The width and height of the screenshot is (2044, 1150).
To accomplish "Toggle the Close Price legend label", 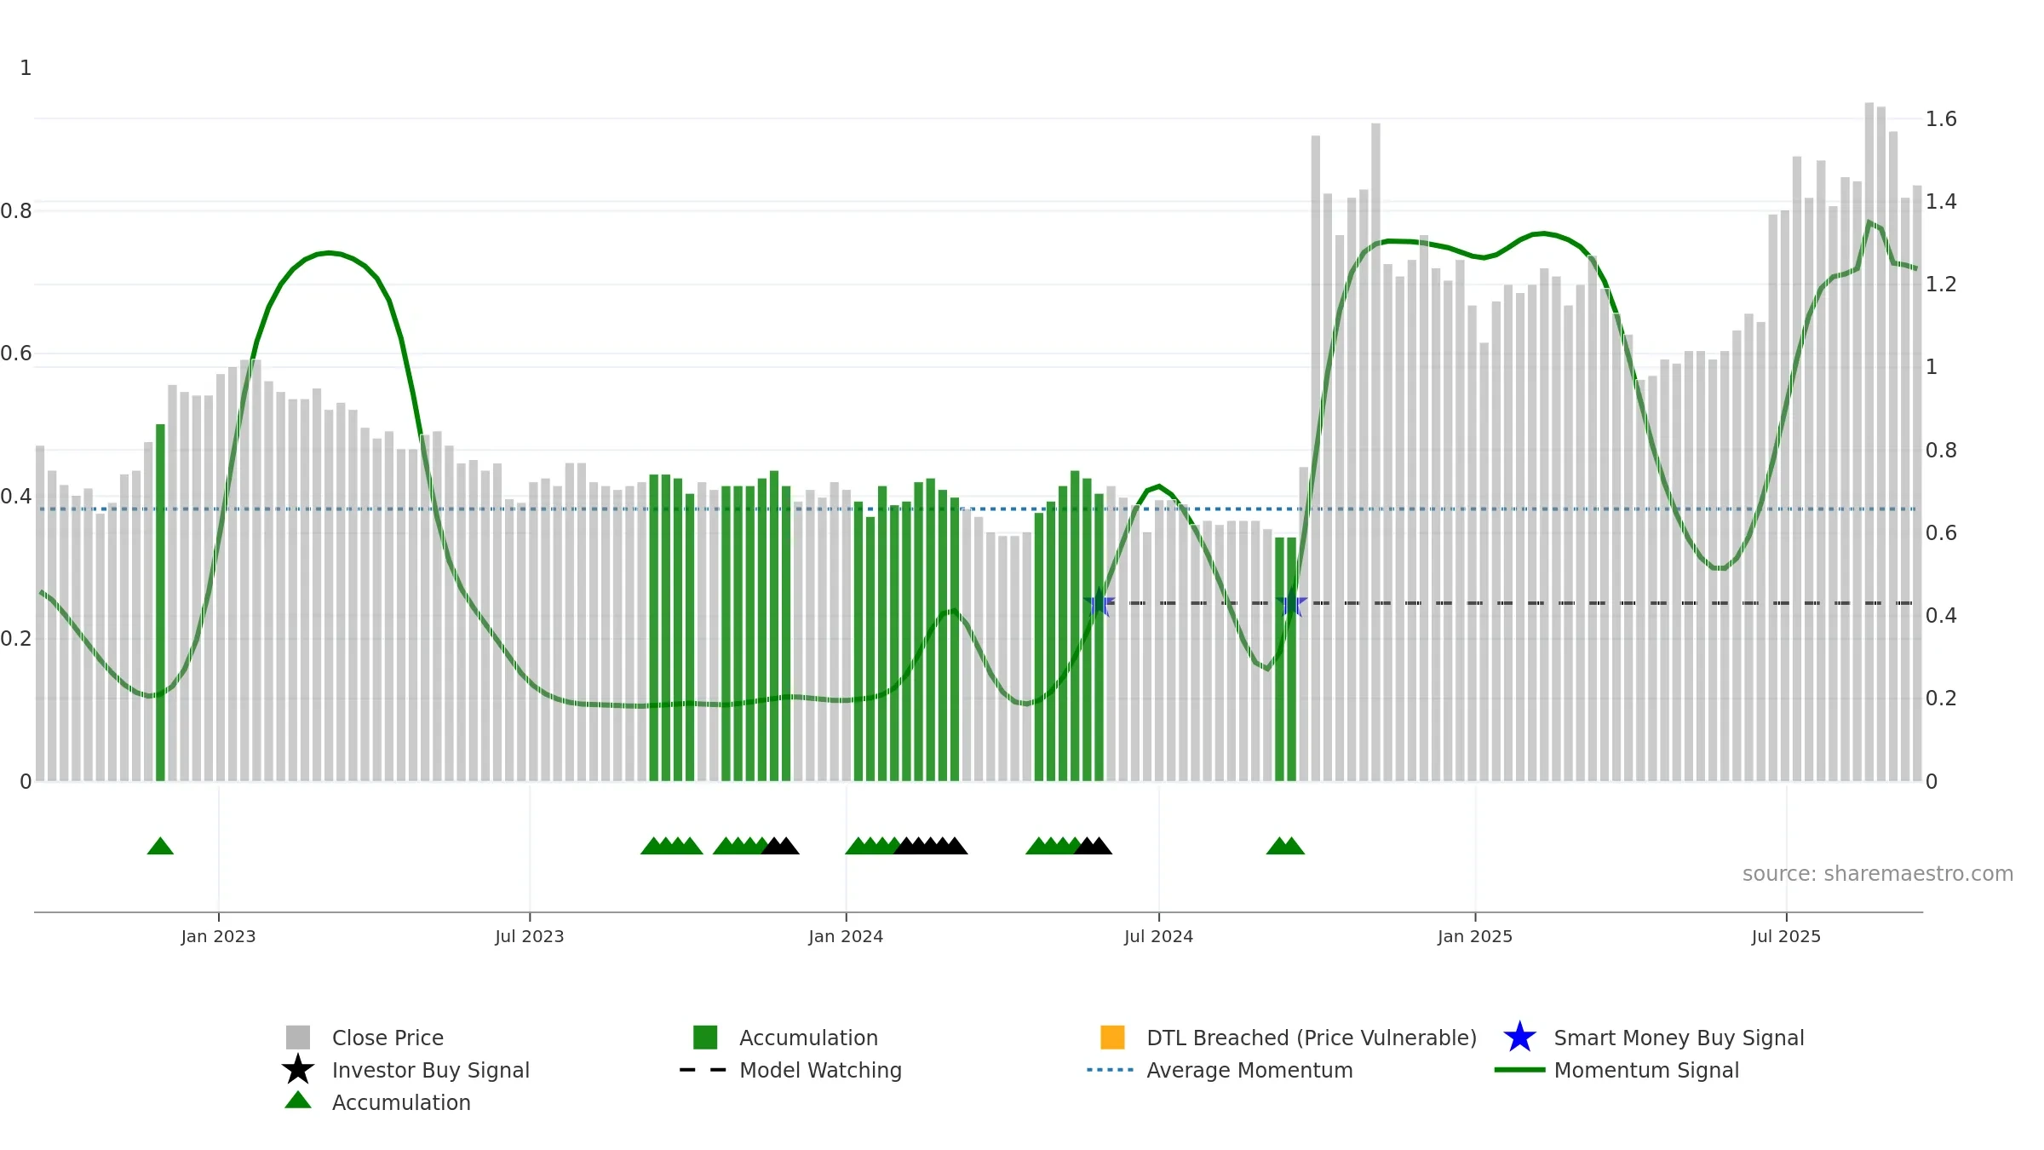I will [x=388, y=1038].
